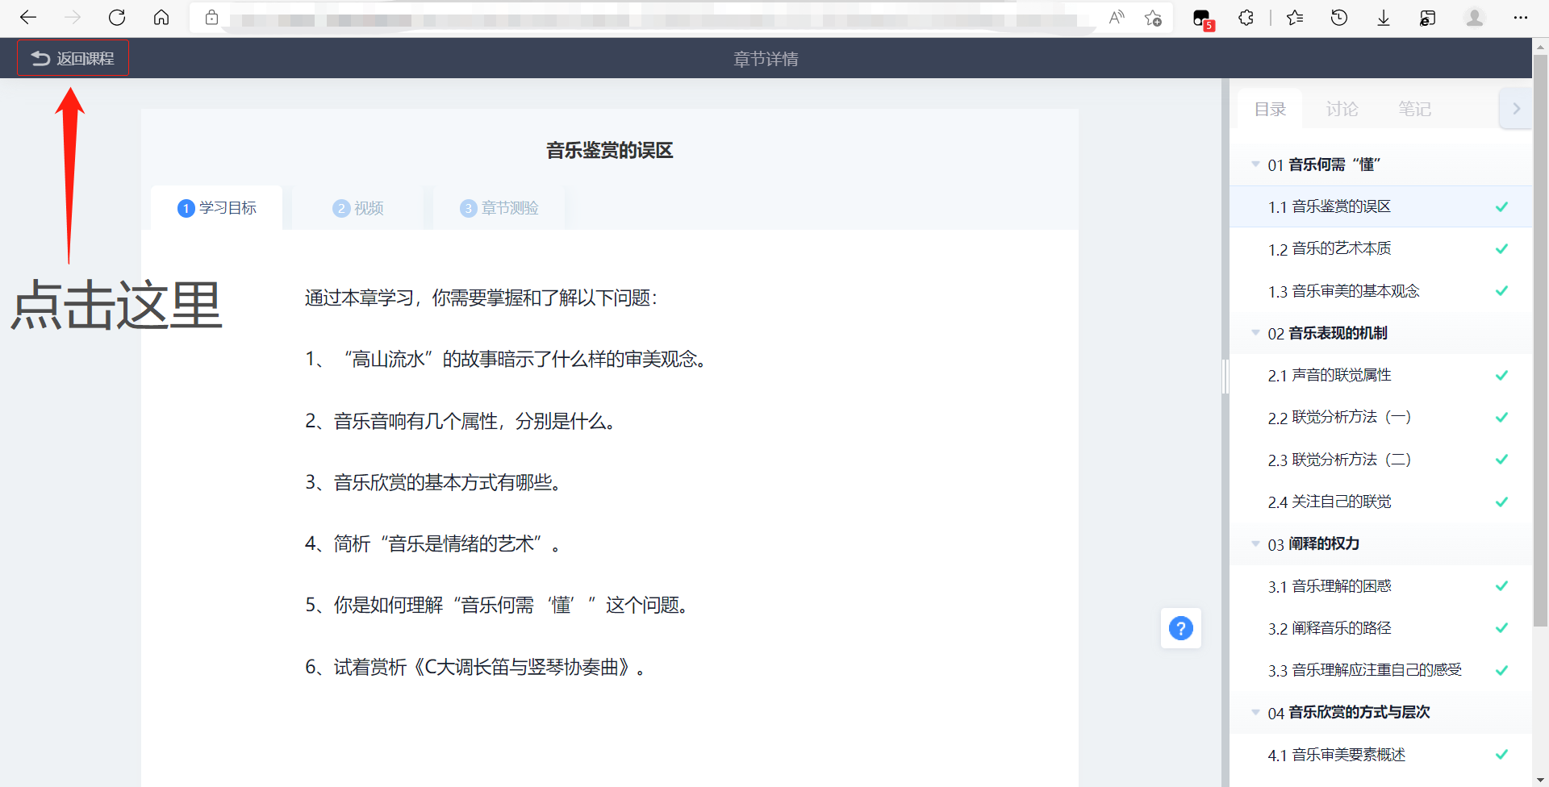Open downloads icon in toolbar
The height and width of the screenshot is (787, 1549).
pos(1384,17)
